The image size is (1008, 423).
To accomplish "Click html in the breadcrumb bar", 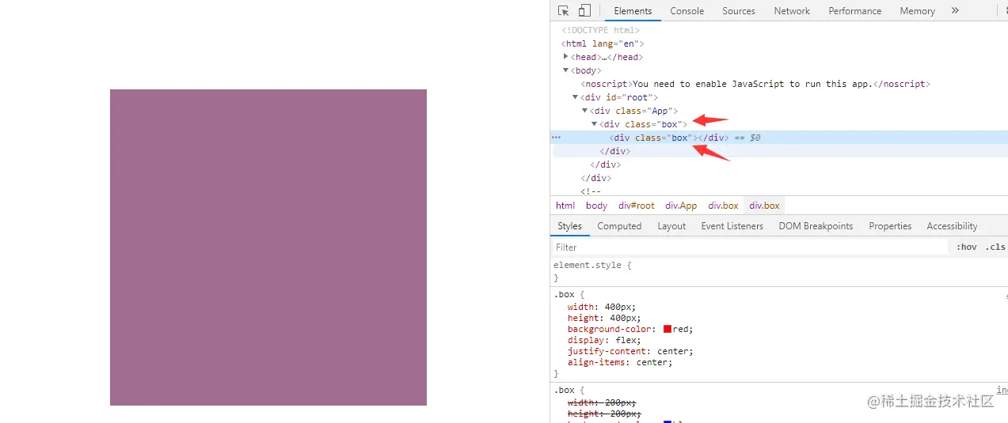I will point(565,206).
